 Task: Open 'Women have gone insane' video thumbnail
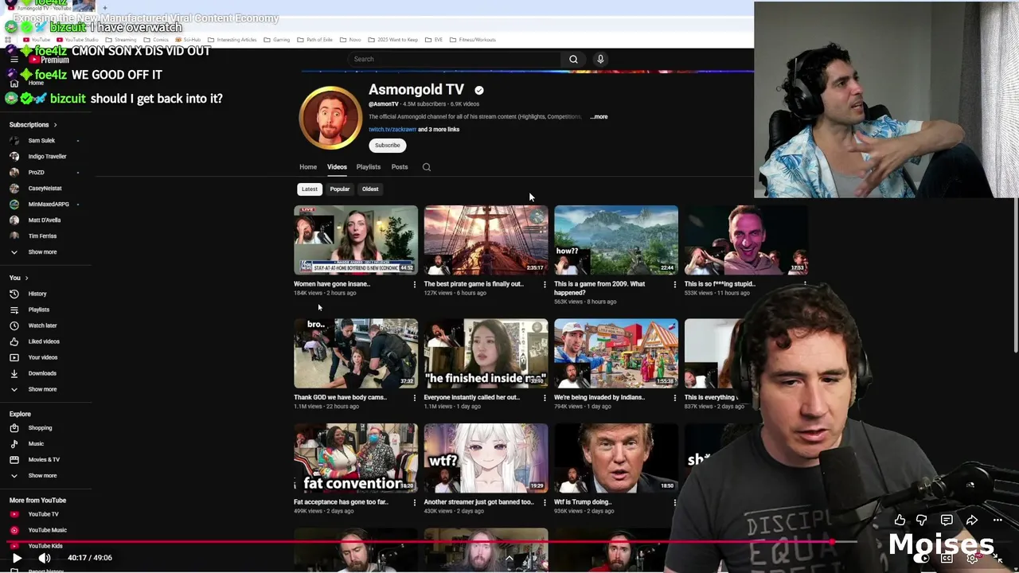tap(356, 240)
